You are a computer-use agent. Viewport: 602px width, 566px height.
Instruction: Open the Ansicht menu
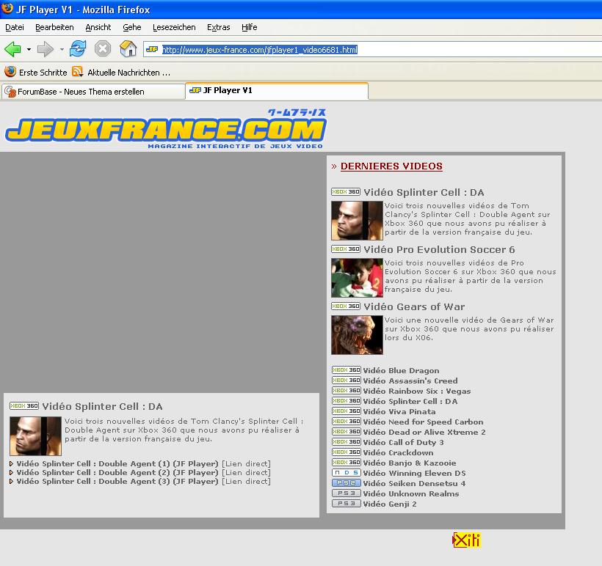point(98,27)
